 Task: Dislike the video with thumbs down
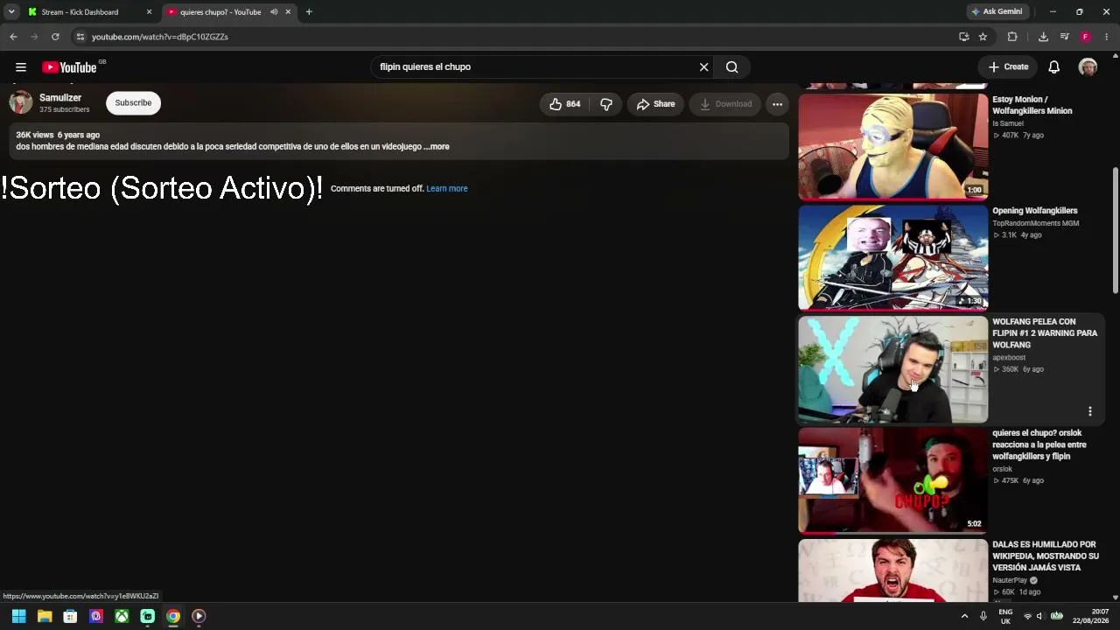pyautogui.click(x=605, y=104)
